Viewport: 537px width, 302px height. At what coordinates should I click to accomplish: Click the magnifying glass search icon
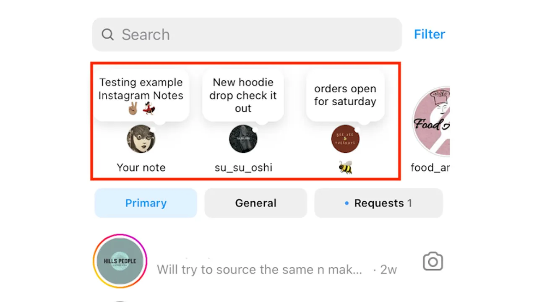coord(108,34)
